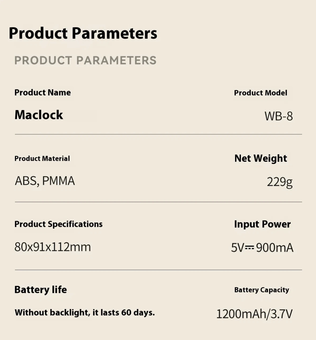The width and height of the screenshot is (316, 340).
Task: Select the "Battery life" label
Action: coord(41,290)
